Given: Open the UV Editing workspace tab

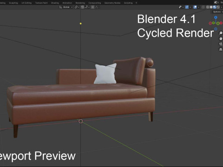Looking at the screenshot, I should point(26,3).
